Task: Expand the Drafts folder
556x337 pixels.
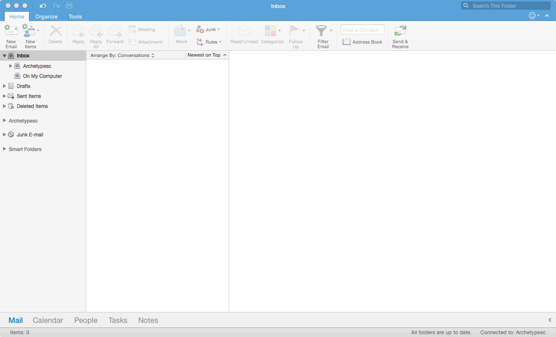Action: pos(4,86)
